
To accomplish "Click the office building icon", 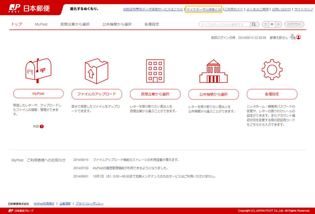I will click(155, 71).
